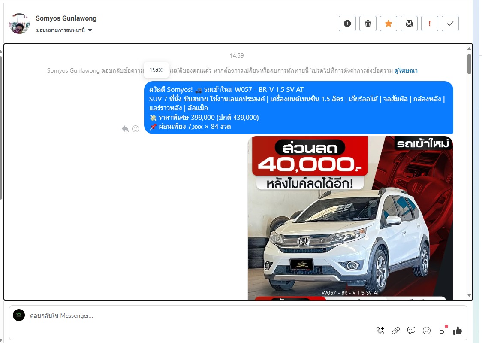Open Somyos Gunlawong profile picture

point(19,24)
